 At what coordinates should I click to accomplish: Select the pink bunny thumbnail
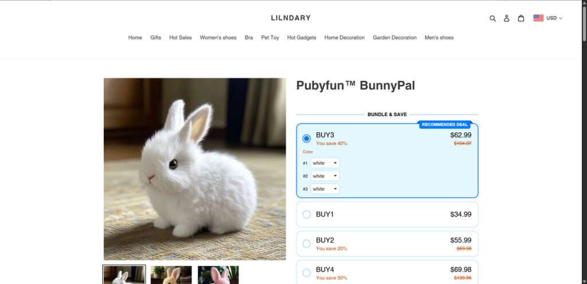click(x=218, y=275)
